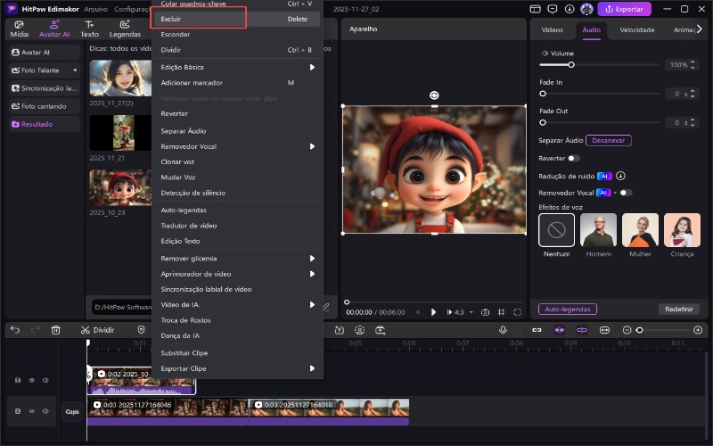Expand Aprimorador de vídeo submenu

tap(312, 274)
